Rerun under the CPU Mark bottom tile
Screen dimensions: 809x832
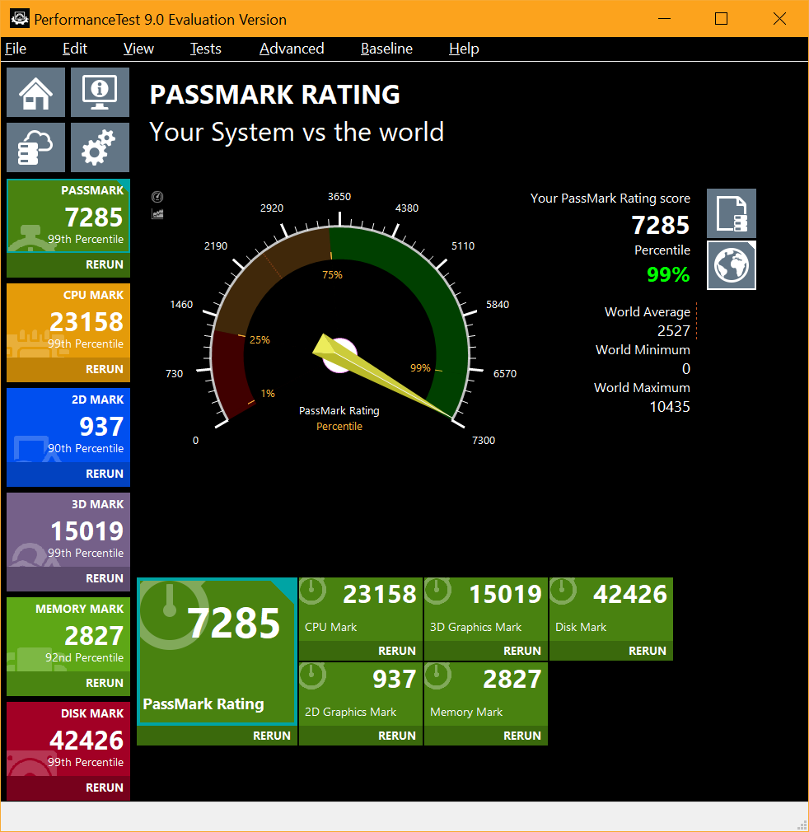click(361, 651)
